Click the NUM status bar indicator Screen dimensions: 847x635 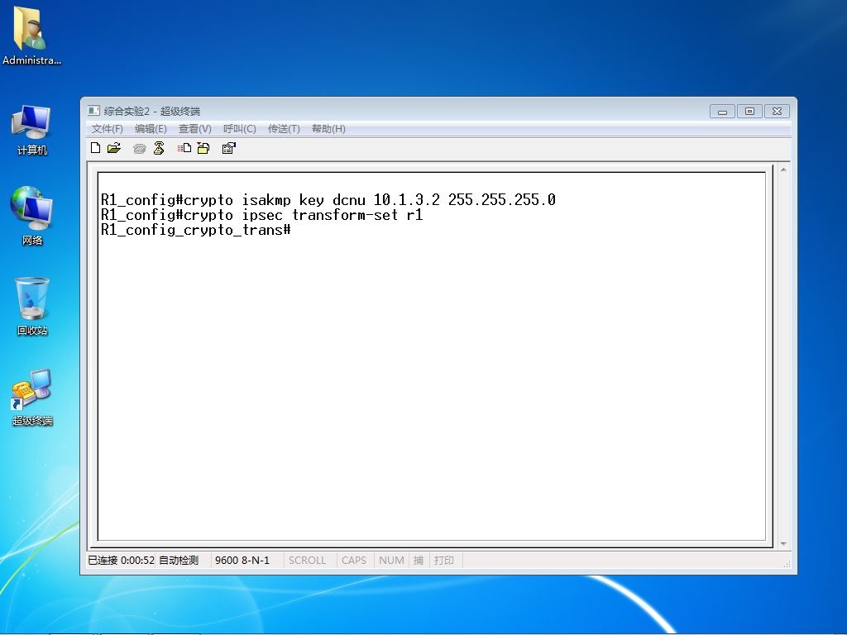[391, 561]
